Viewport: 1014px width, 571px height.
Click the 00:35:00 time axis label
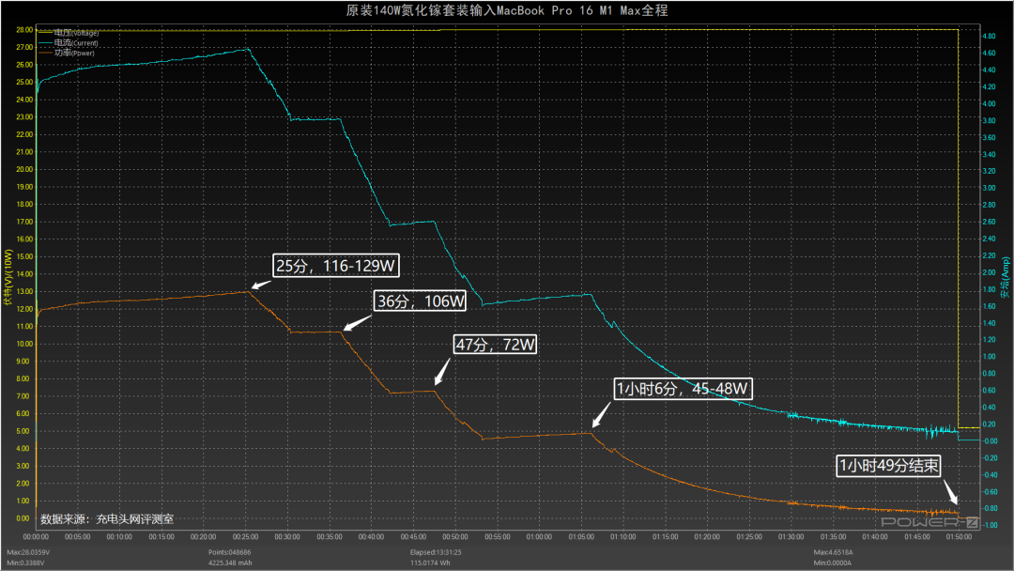click(330, 537)
